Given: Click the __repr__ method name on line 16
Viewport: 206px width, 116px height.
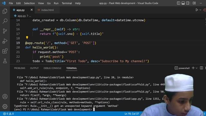Looking at the screenshot, I should coord(47,29).
